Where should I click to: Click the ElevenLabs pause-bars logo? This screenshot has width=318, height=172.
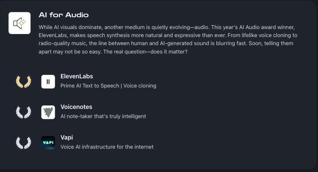pyautogui.click(x=48, y=81)
